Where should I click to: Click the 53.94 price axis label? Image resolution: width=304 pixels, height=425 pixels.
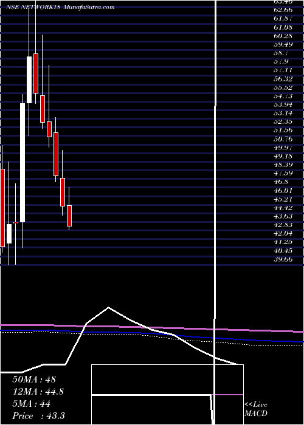[x=283, y=104]
